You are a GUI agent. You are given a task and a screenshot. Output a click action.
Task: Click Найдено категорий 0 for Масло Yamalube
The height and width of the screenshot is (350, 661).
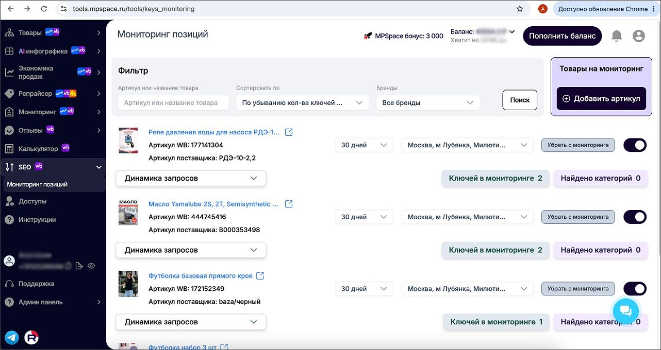(x=601, y=250)
